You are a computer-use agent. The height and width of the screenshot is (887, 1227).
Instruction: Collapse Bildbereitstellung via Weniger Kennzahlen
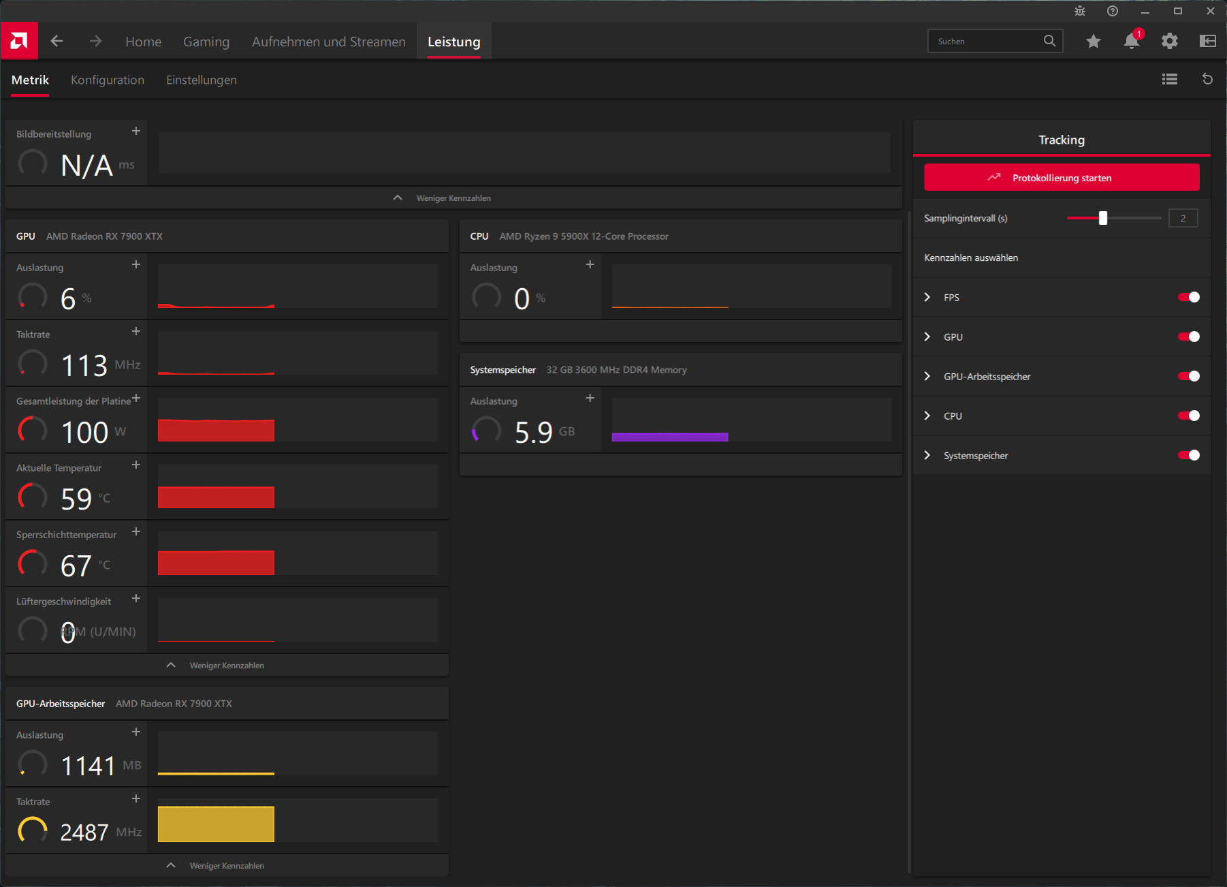[x=453, y=198]
